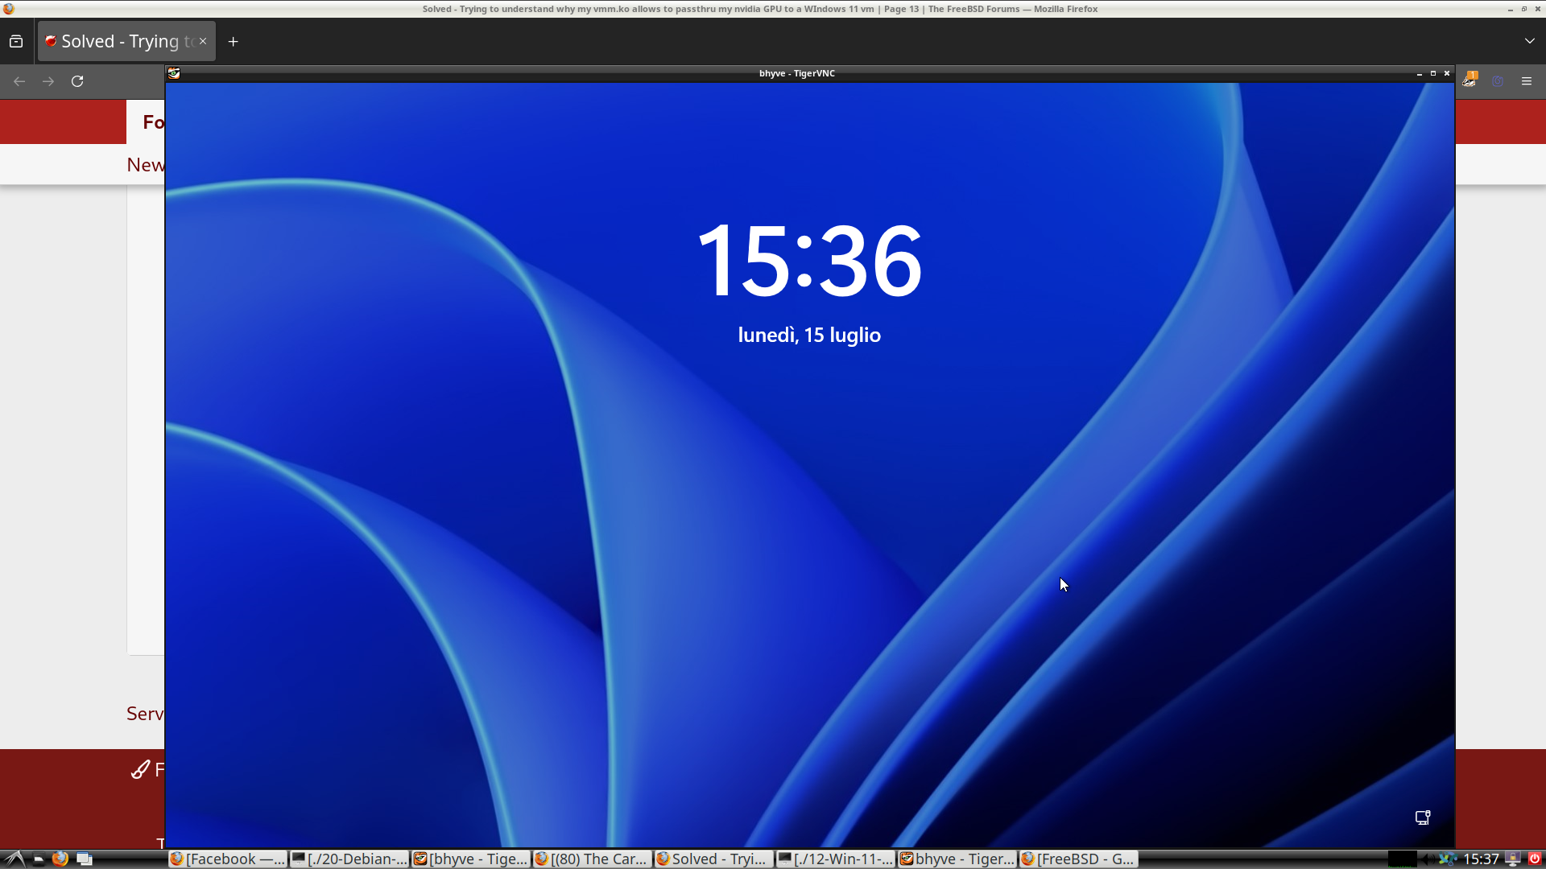The width and height of the screenshot is (1546, 869).
Task: Close the 'Solved - Trying' Firefox tab
Action: click(203, 41)
